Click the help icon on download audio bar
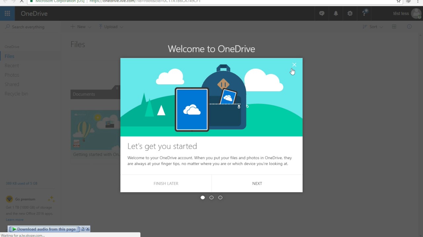Image resolution: width=423 pixels, height=237 pixels. point(83,229)
